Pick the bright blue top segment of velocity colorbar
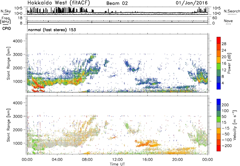This screenshot has height=166, width=240. 219,102
